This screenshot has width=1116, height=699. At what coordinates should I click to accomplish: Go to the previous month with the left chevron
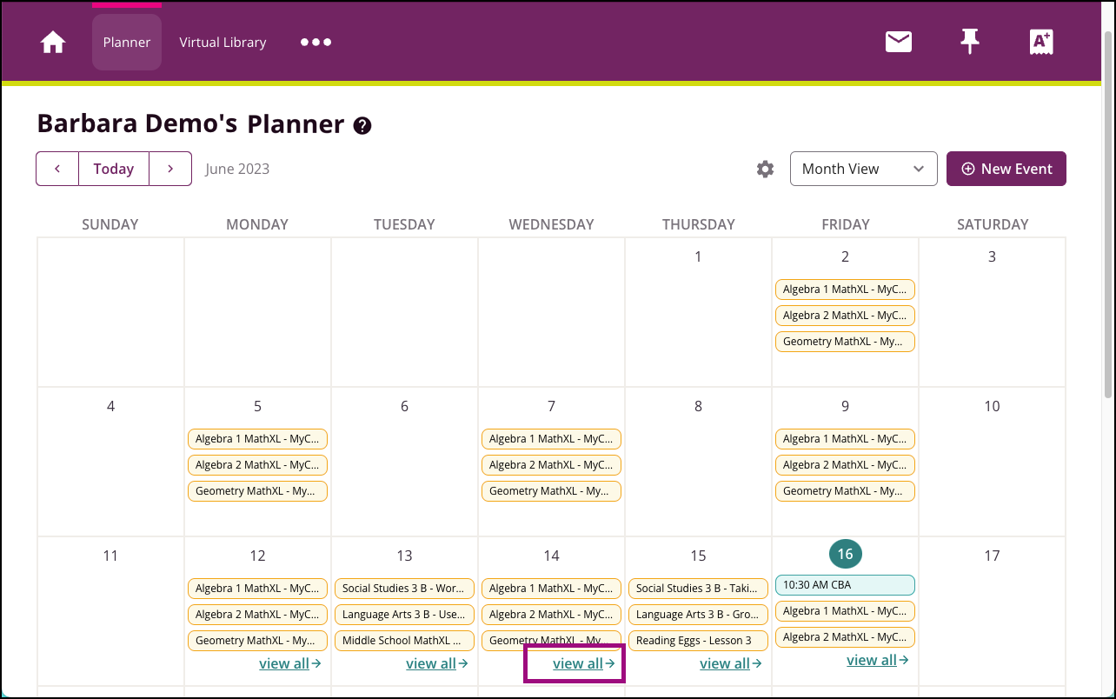(57, 169)
